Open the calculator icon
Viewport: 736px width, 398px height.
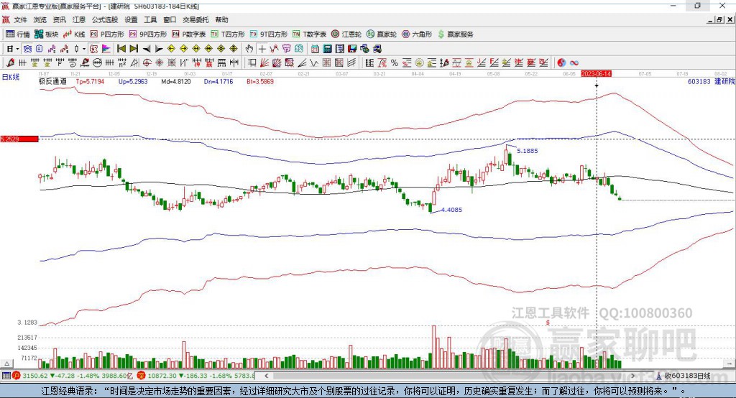(x=327, y=49)
